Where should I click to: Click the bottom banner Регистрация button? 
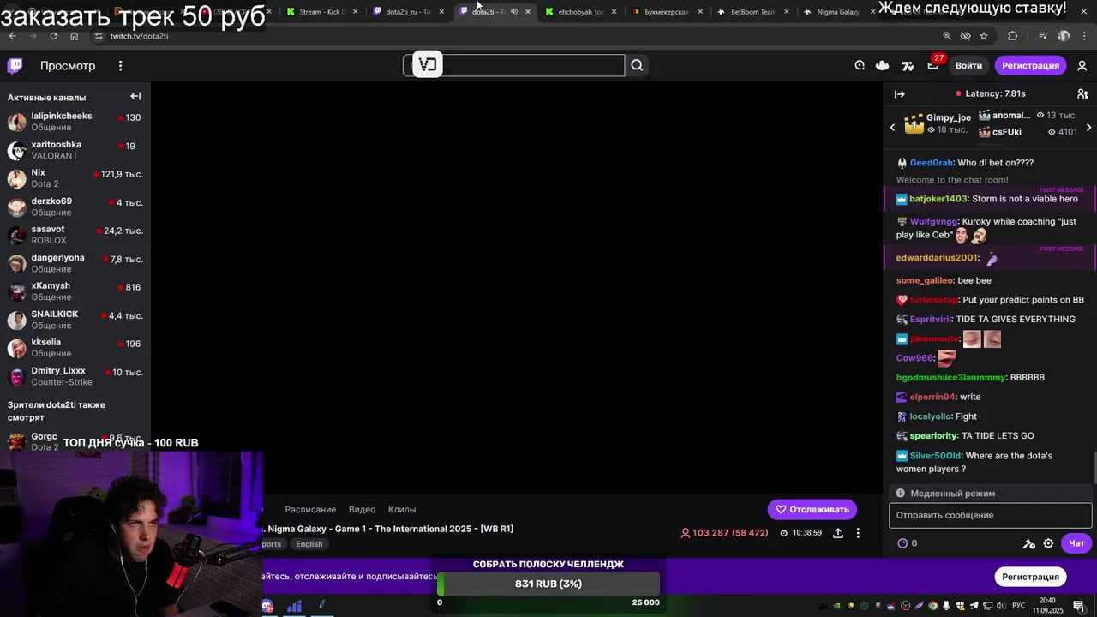pyautogui.click(x=1030, y=577)
